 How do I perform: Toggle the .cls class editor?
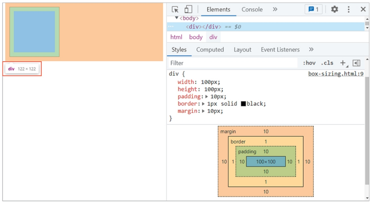click(x=327, y=63)
